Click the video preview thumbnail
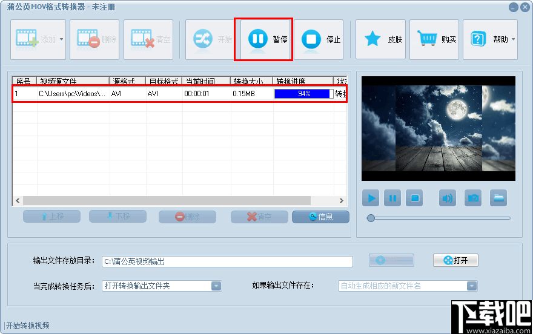The width and height of the screenshot is (533, 334). coord(438,128)
